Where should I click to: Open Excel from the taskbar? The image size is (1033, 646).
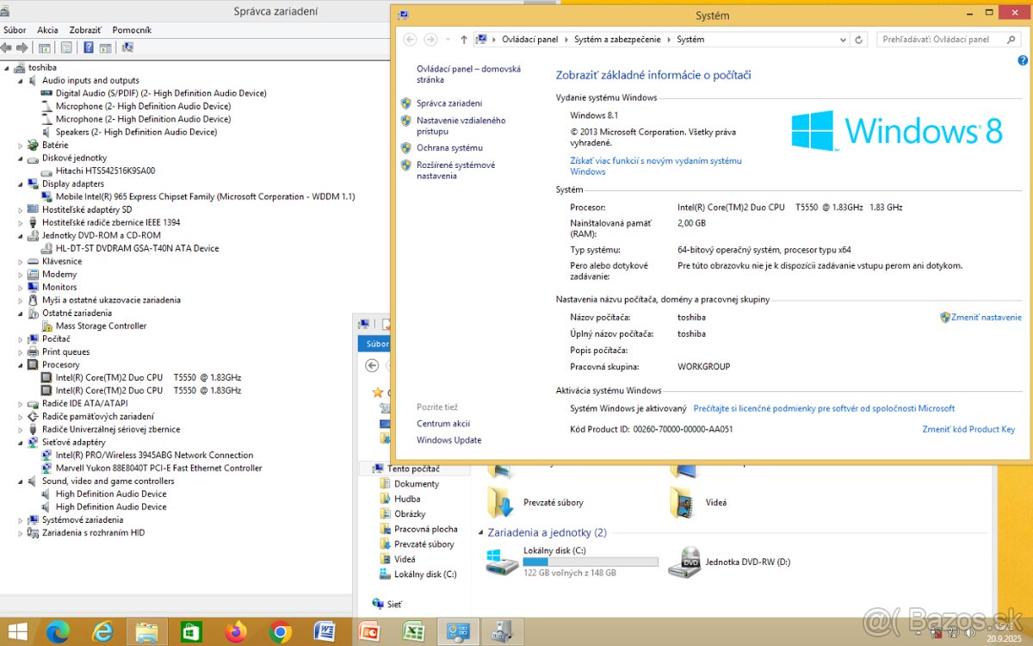tap(413, 631)
